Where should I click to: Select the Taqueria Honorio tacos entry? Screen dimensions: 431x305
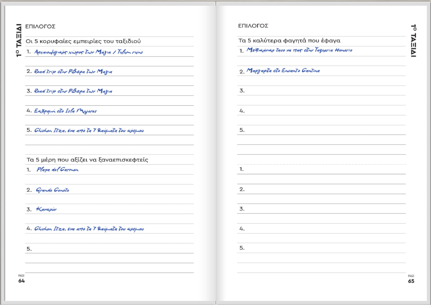(x=299, y=50)
